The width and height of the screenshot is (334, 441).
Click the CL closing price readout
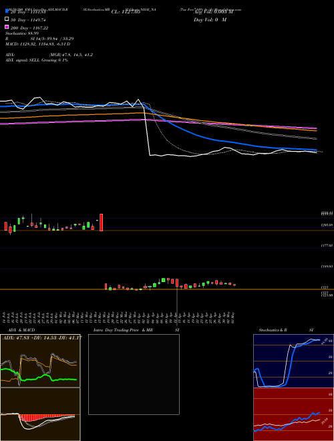(x=126, y=12)
